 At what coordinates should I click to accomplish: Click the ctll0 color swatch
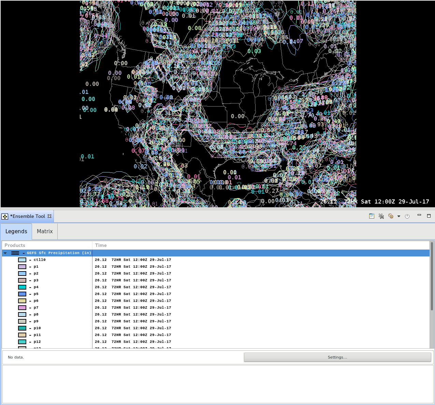pos(22,260)
